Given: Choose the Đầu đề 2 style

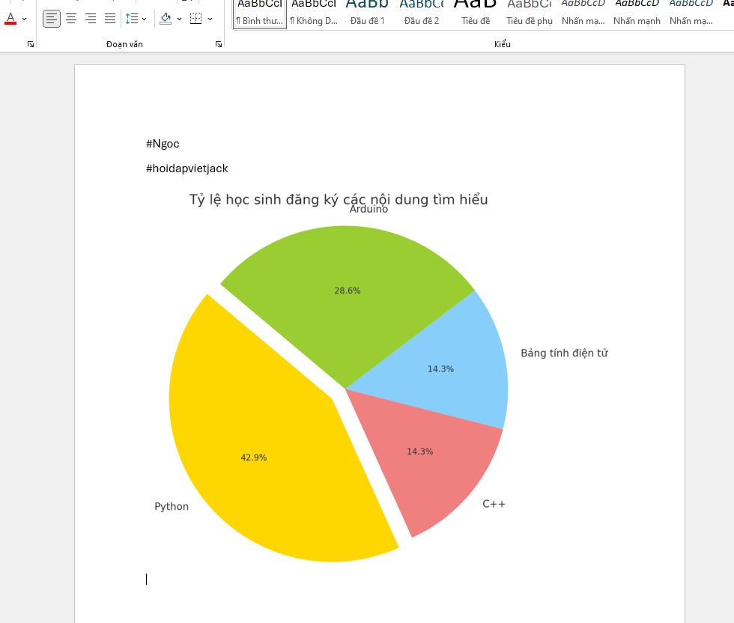Looking at the screenshot, I should (421, 13).
